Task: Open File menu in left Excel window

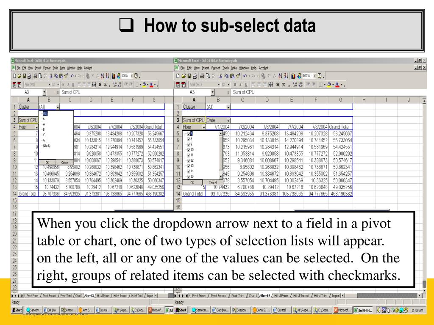Action: coord(19,68)
